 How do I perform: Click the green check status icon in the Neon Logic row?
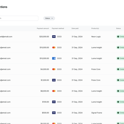pyautogui.click(x=118, y=37)
